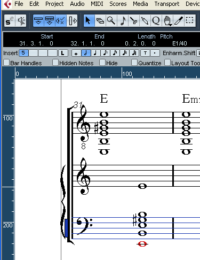Screen dimensions: 200x260
Task: Toggle the T triplet button
Action: (x=145, y=53)
